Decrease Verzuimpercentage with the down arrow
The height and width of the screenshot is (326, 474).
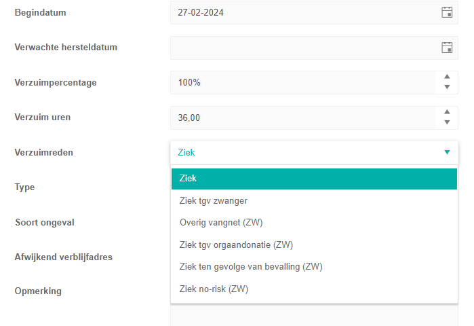pos(447,87)
